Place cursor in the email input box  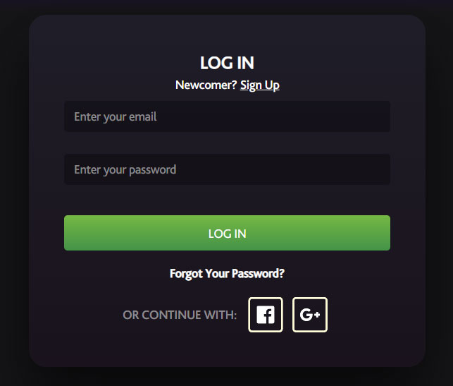[227, 116]
